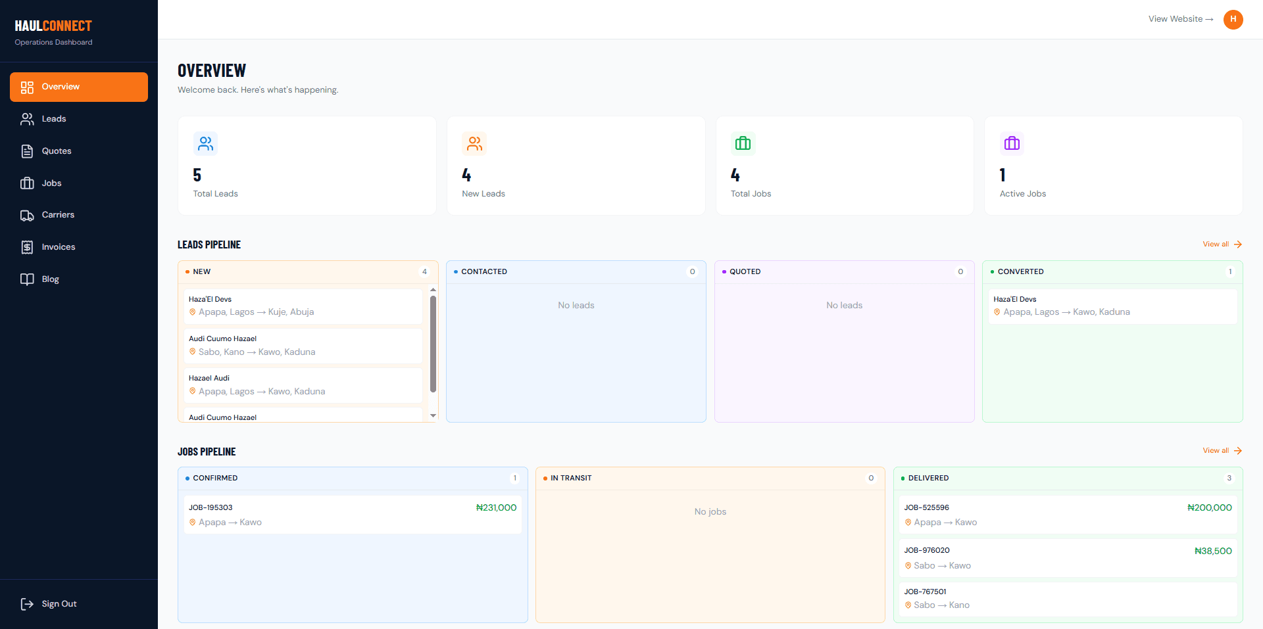The height and width of the screenshot is (629, 1263).
Task: Open Haza'El Devs lead in CONVERTED column
Action: click(1112, 306)
